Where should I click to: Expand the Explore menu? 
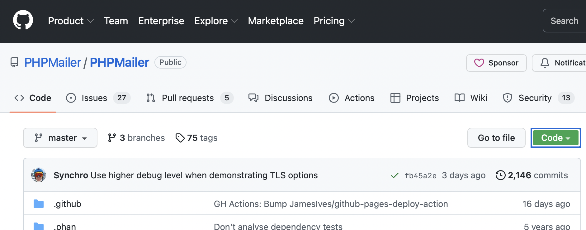point(216,21)
